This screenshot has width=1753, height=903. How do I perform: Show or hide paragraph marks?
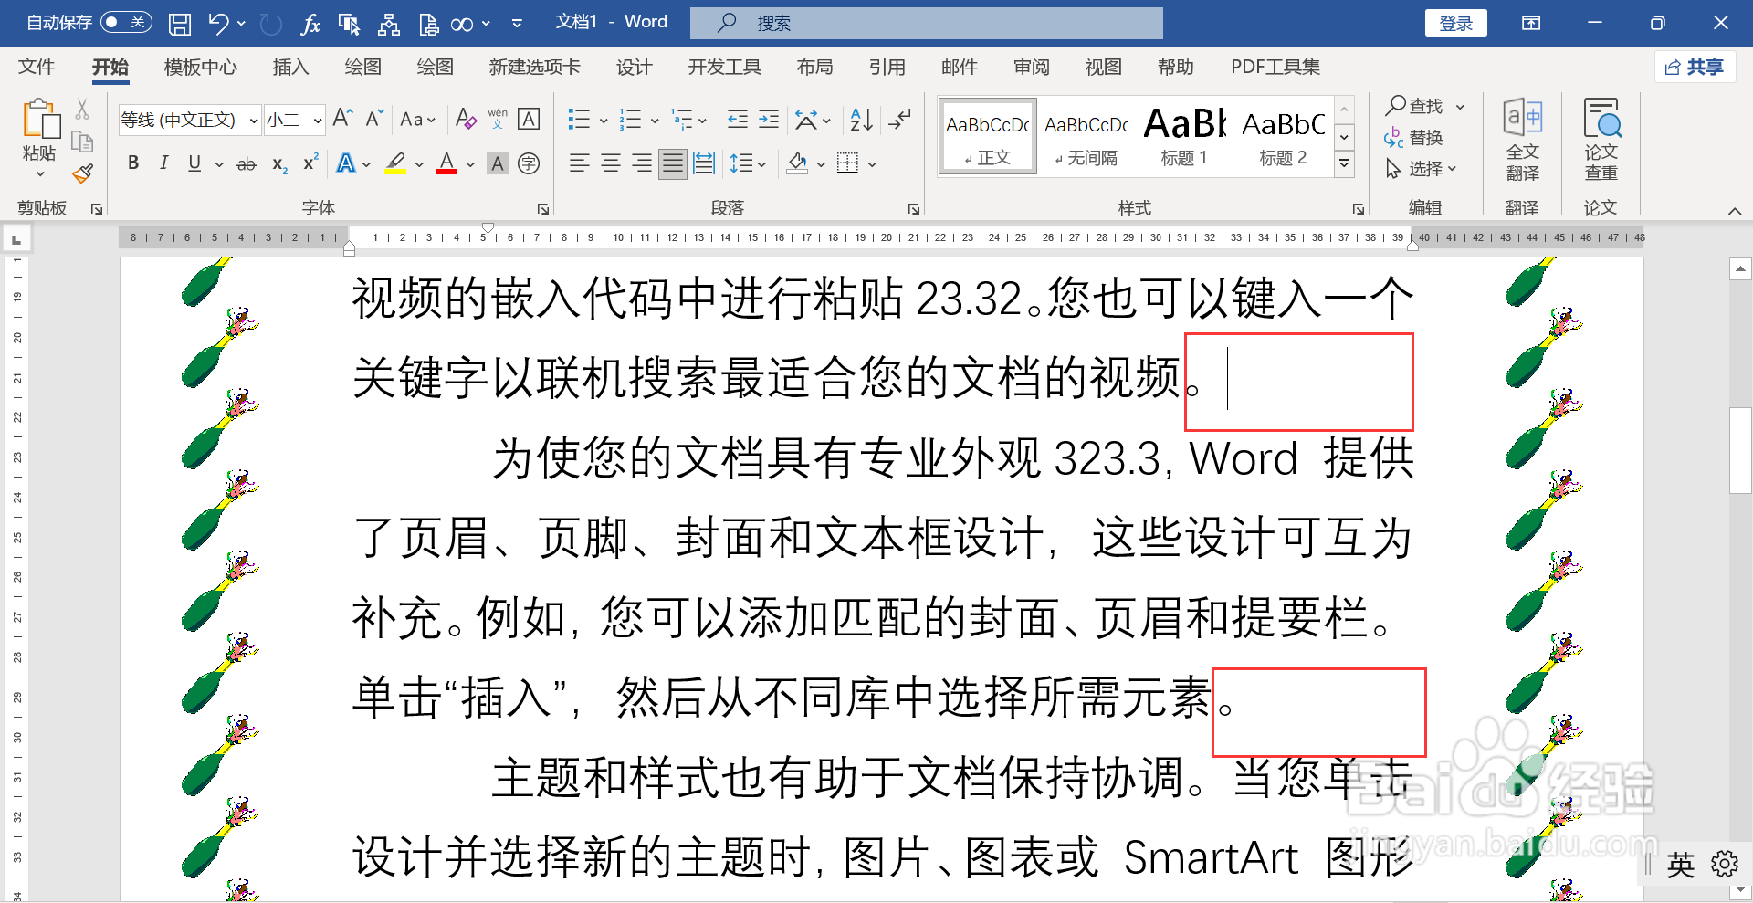pyautogui.click(x=900, y=119)
